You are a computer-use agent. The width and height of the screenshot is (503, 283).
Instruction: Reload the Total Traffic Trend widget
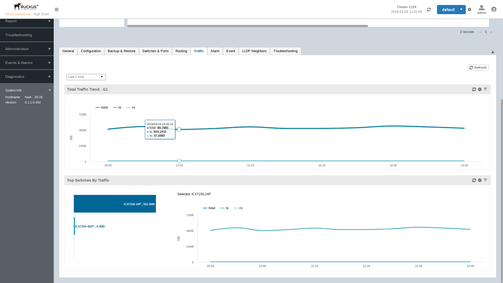coord(474,90)
